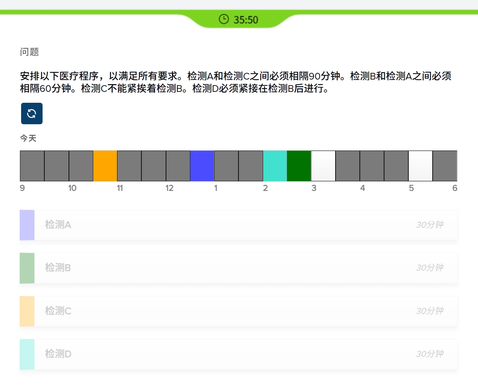This screenshot has width=478, height=391.
Task: Select the 检测B procedure card
Action: pos(238,268)
